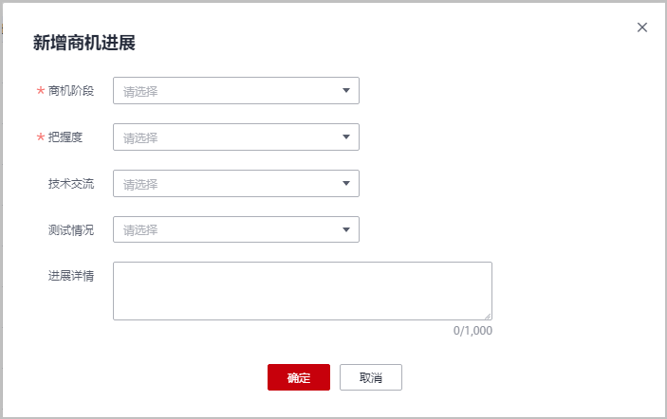Focus the 进展详情 text area
This screenshot has height=419, width=667.
[302, 290]
